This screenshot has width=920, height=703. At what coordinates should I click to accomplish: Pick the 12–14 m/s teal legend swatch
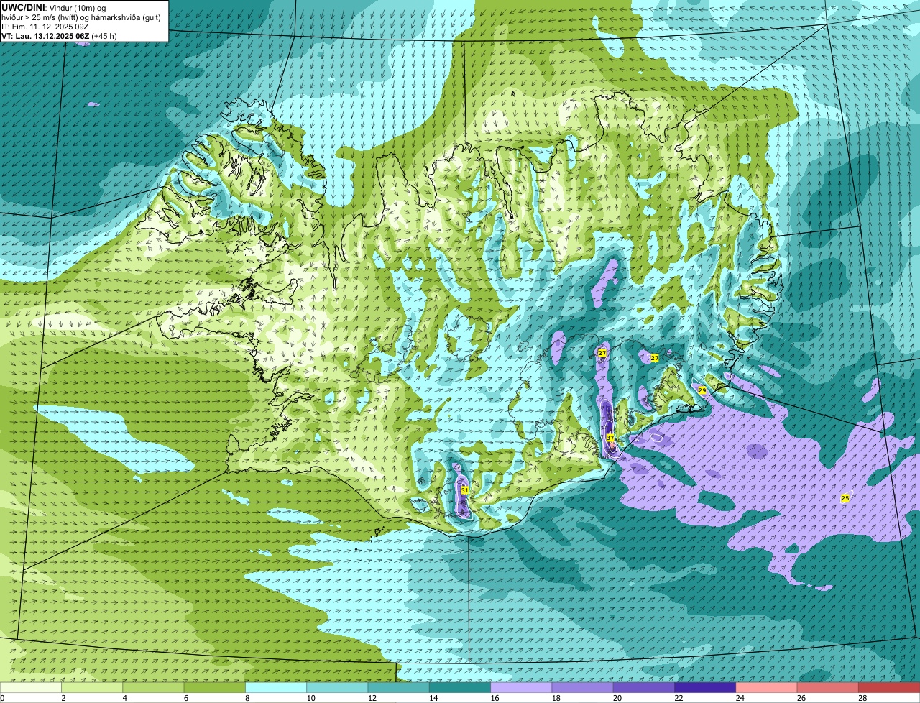click(x=399, y=687)
